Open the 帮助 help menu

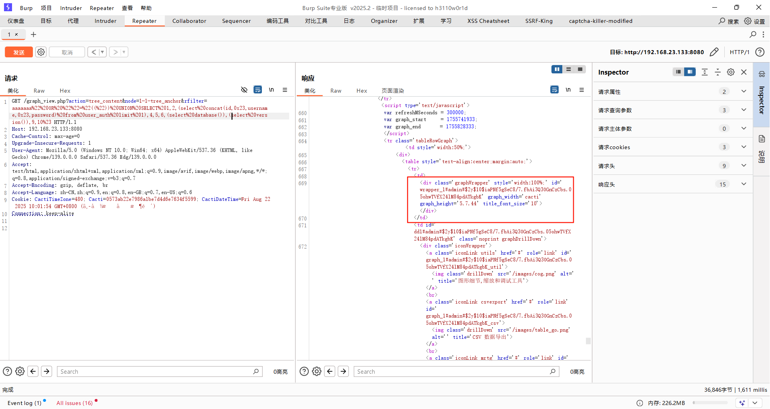tap(146, 8)
